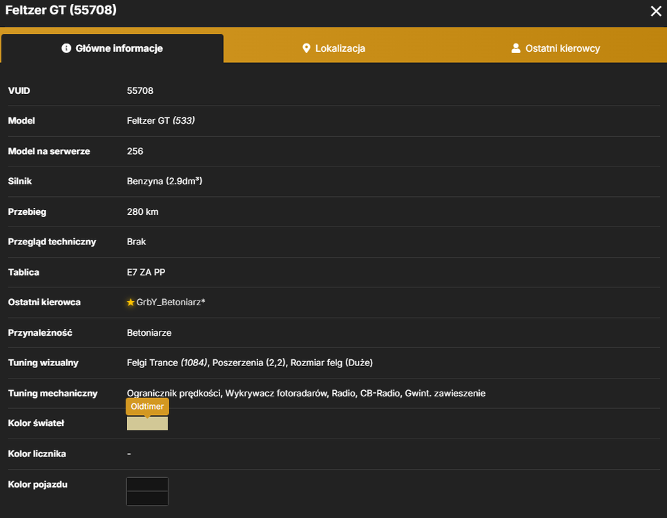Click the upper Kolor pojazdu black swatch

[x=147, y=484]
